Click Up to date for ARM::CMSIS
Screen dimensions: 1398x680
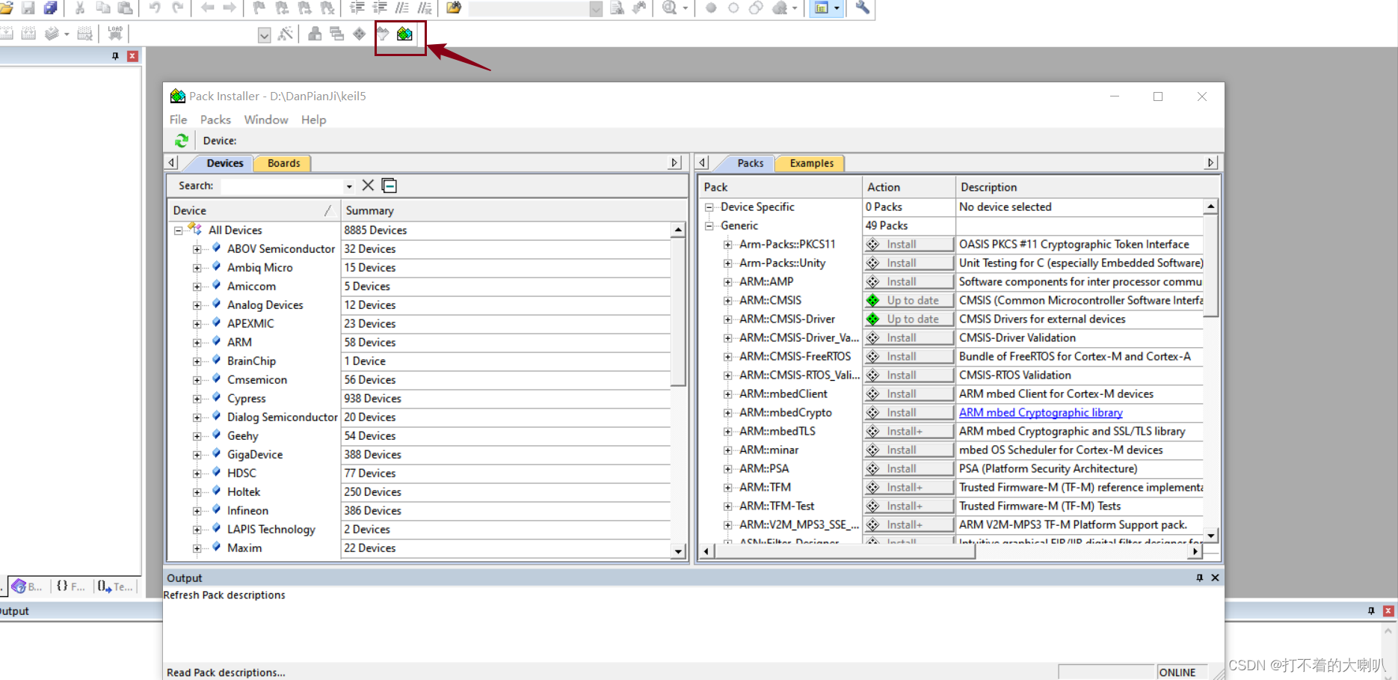(x=908, y=301)
